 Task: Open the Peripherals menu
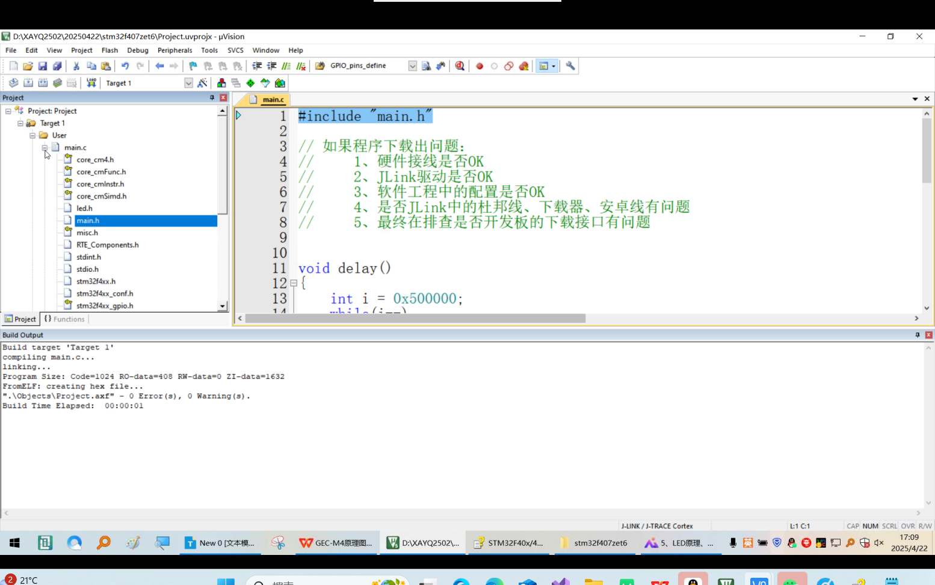coord(174,50)
